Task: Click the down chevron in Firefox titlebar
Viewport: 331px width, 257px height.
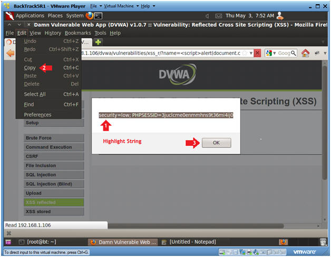Action: point(19,25)
